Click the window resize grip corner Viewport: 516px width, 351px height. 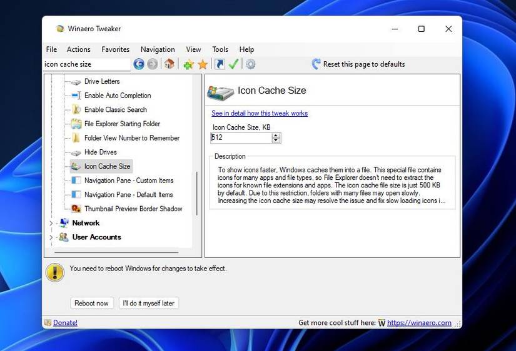coord(458,324)
